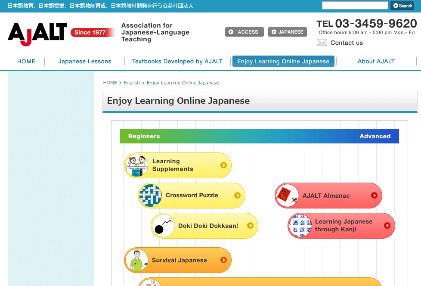Switch language with the JAPANESE button
Viewport: 421px width, 286px height.
click(287, 32)
